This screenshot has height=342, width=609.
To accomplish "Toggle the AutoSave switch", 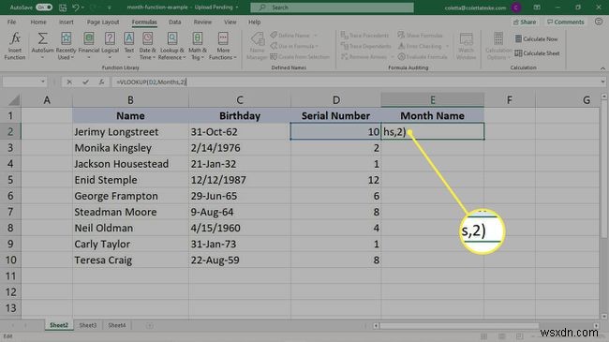I will tap(44, 7).
